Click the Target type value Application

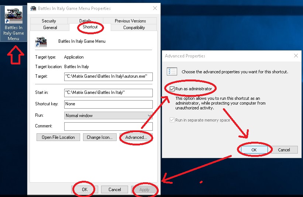[x=74, y=57]
